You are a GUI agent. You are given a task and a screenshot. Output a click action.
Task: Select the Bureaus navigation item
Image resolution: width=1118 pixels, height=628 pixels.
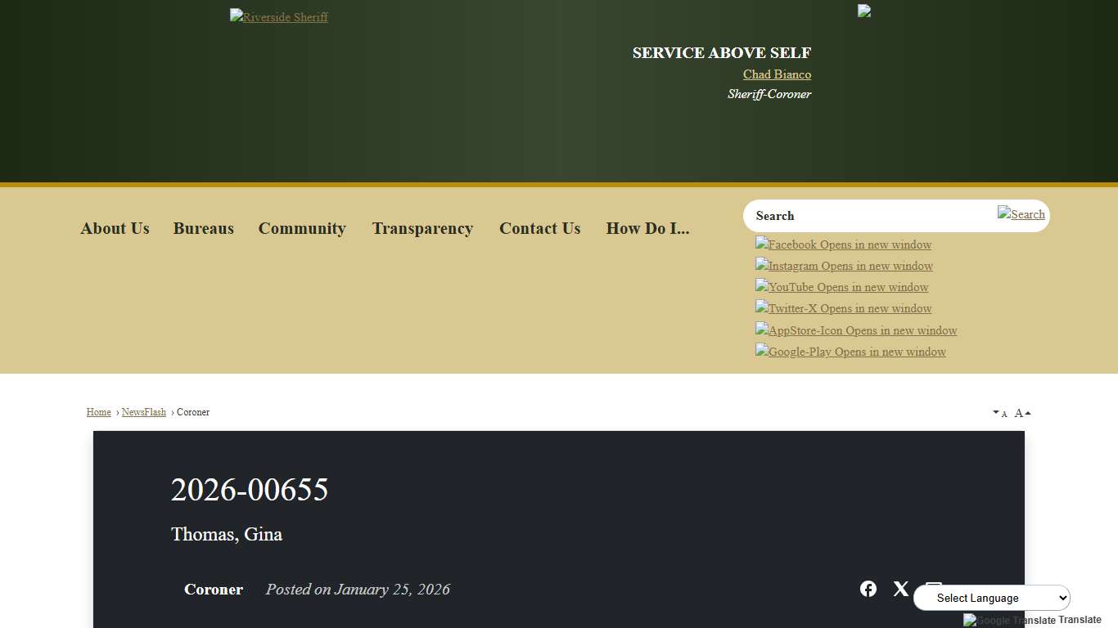click(x=203, y=228)
